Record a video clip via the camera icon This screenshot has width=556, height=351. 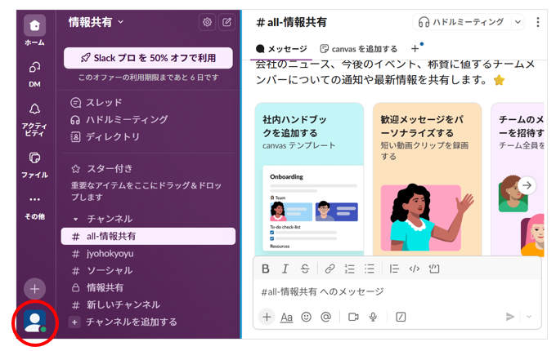pos(353,317)
